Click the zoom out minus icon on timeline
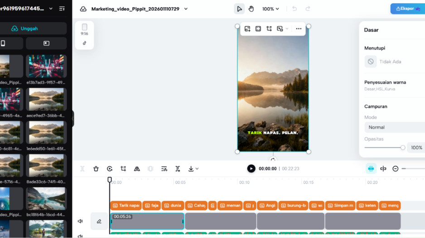This screenshot has height=238, width=425. pos(396,169)
